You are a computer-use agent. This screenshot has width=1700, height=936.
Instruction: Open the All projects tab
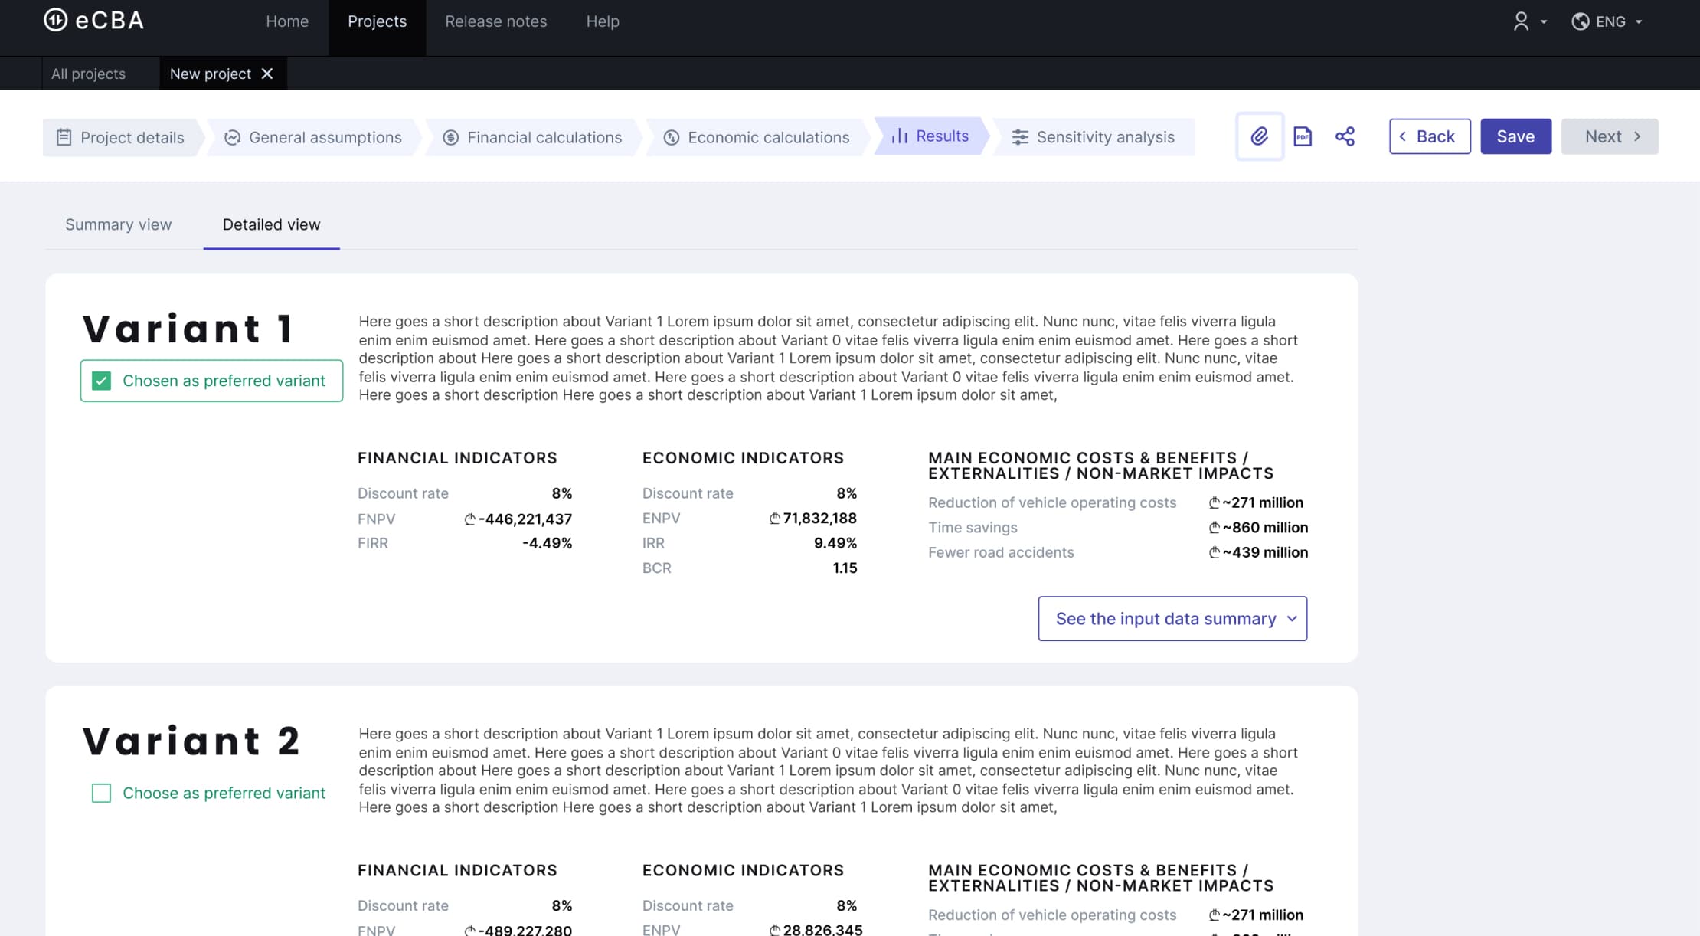click(x=88, y=74)
